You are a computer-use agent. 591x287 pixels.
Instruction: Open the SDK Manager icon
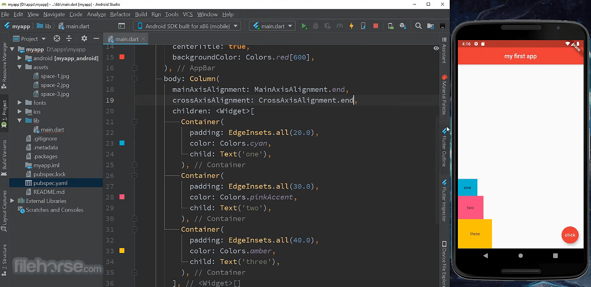pyautogui.click(x=403, y=26)
